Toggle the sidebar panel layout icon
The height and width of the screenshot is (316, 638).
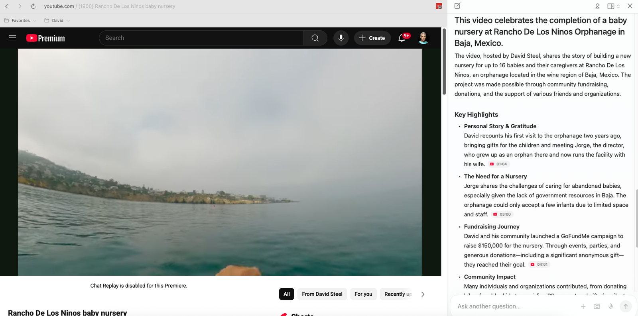point(610,6)
